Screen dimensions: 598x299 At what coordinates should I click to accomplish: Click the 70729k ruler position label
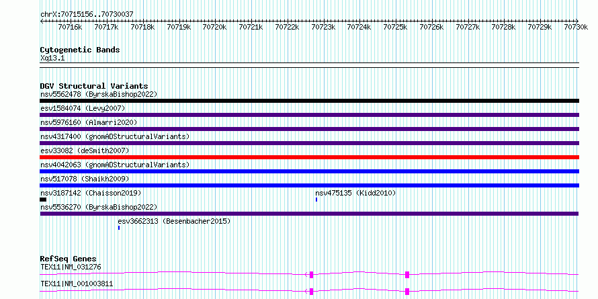coord(540,27)
